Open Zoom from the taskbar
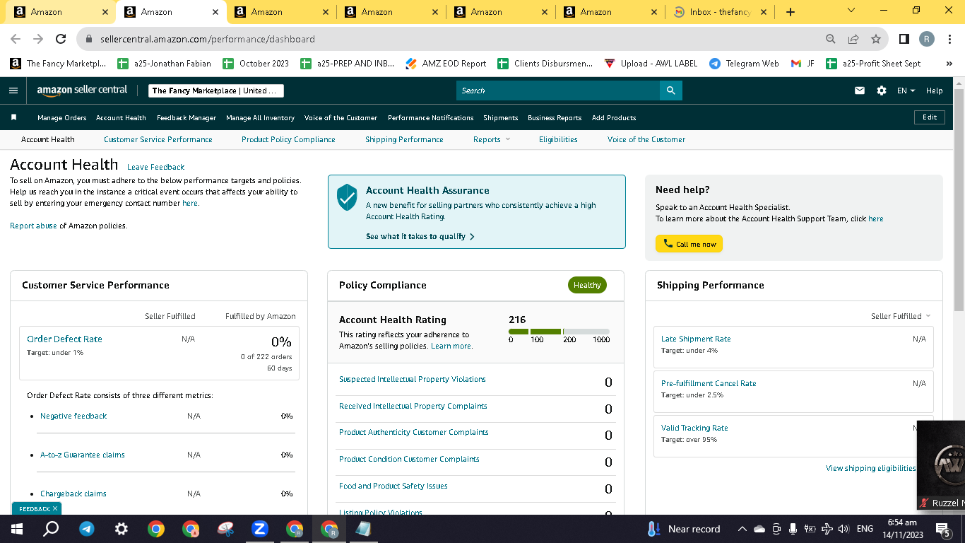The image size is (965, 543). 260,529
